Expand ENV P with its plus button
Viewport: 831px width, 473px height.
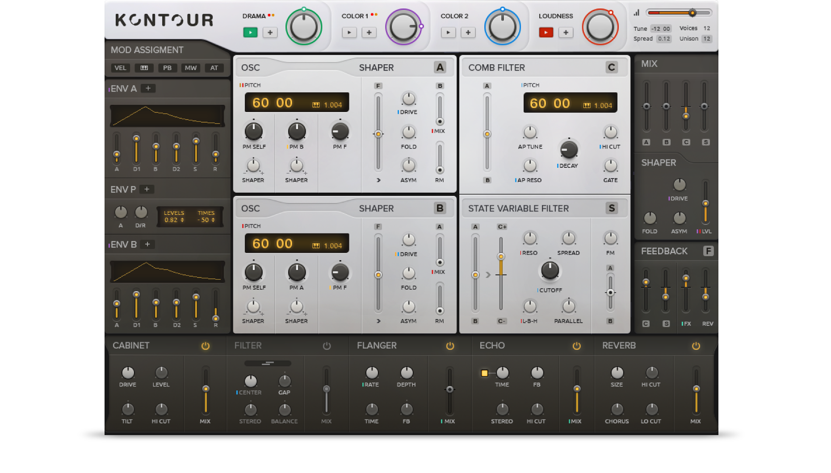(x=147, y=189)
